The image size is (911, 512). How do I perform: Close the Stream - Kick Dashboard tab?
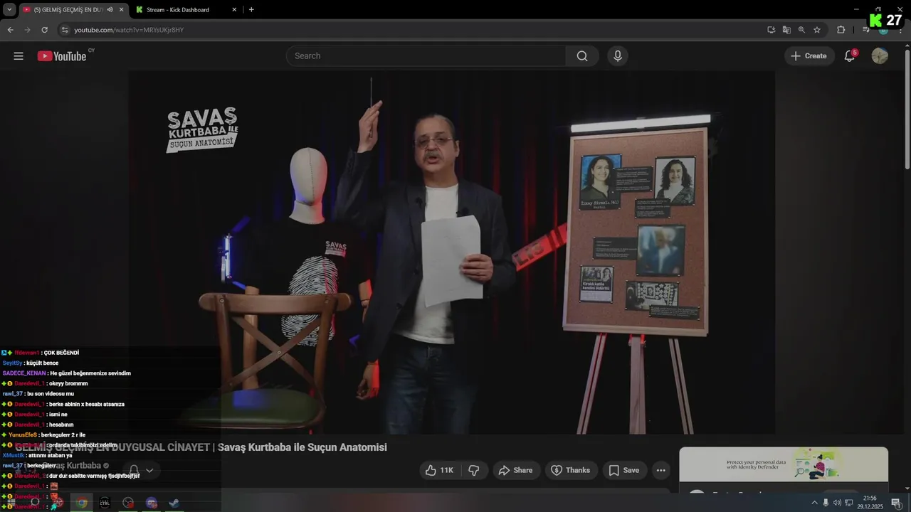pyautogui.click(x=234, y=10)
